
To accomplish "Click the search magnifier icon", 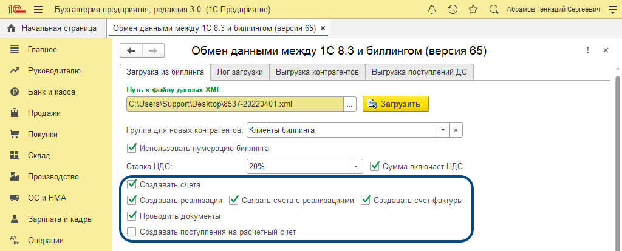I will coord(494,9).
